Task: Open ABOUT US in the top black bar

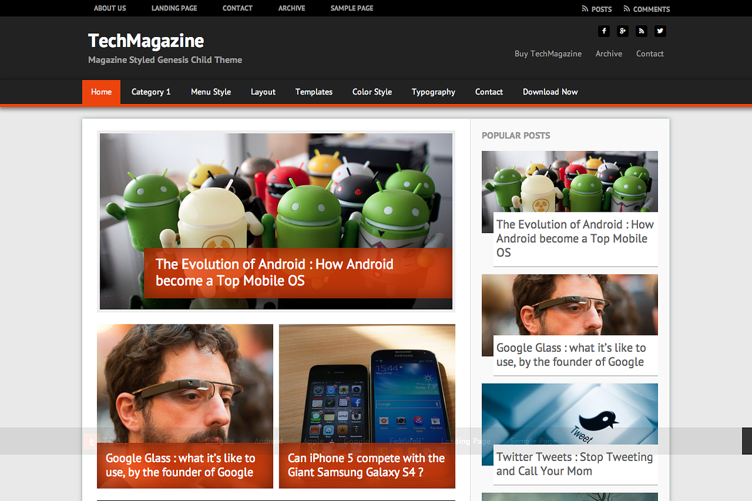Action: pyautogui.click(x=110, y=8)
